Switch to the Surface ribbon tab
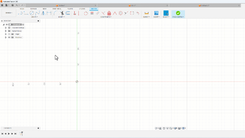 coord(33,9)
